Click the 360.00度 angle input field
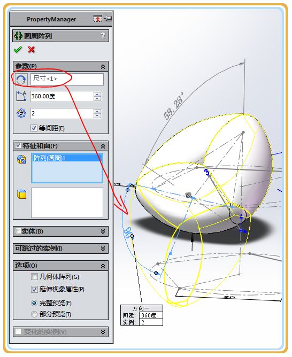The height and width of the screenshot is (357, 292). (x=62, y=96)
